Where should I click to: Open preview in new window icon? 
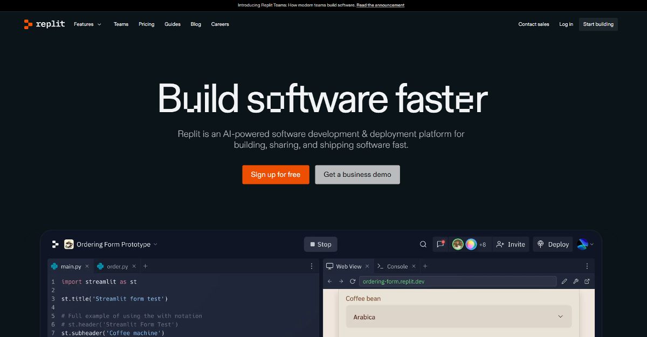point(587,281)
